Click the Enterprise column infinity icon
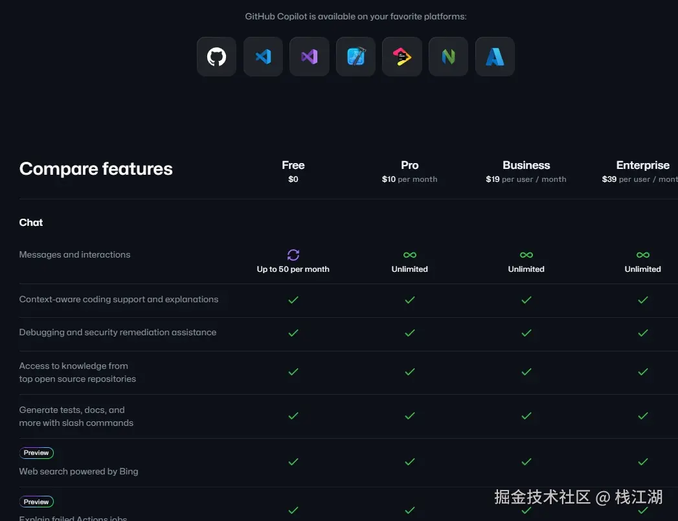678x521 pixels. click(643, 255)
